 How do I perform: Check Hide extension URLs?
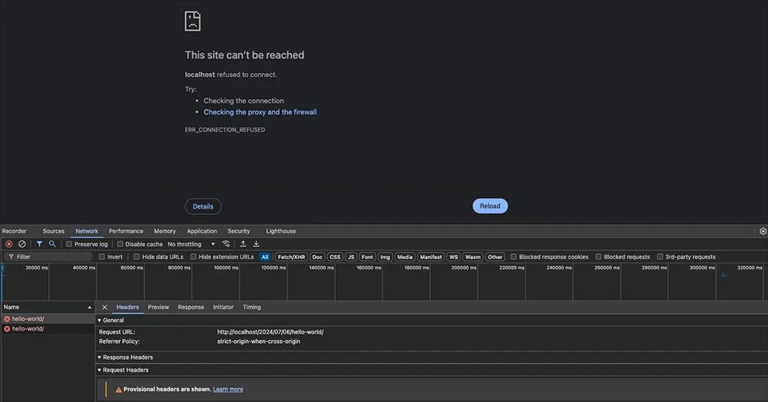coord(194,257)
